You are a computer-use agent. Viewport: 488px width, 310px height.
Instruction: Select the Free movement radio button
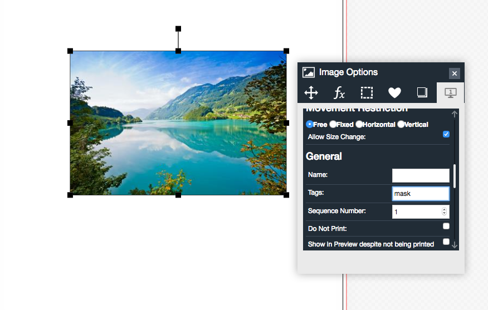tap(310, 124)
